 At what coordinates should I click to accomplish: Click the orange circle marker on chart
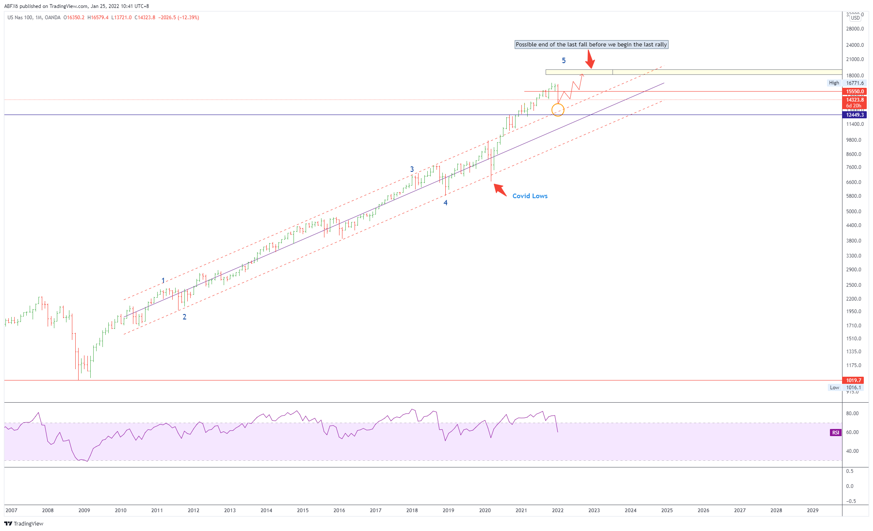point(558,110)
